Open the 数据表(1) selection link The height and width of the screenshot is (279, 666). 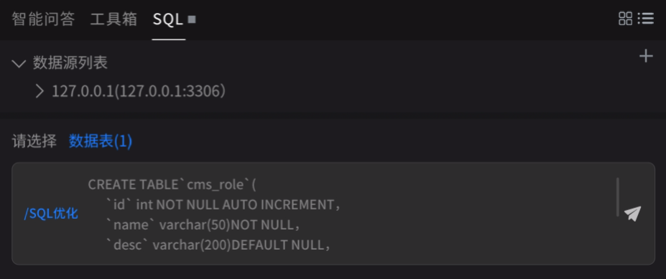(x=101, y=141)
